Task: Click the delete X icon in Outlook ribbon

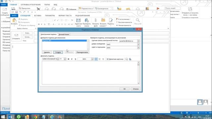Action: coord(38,9)
